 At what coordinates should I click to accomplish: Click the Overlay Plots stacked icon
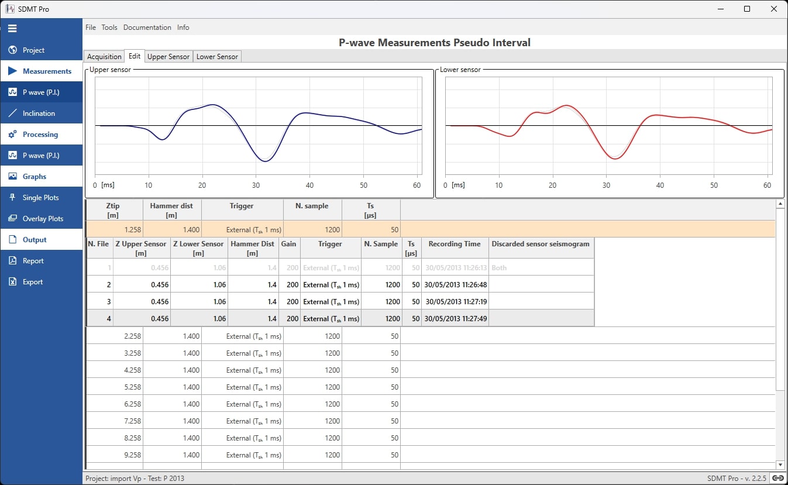(12, 219)
